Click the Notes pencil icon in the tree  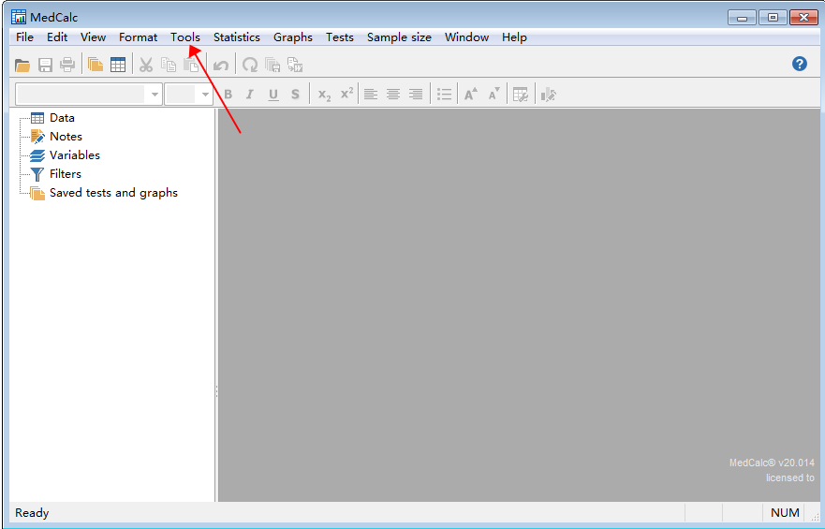point(37,137)
